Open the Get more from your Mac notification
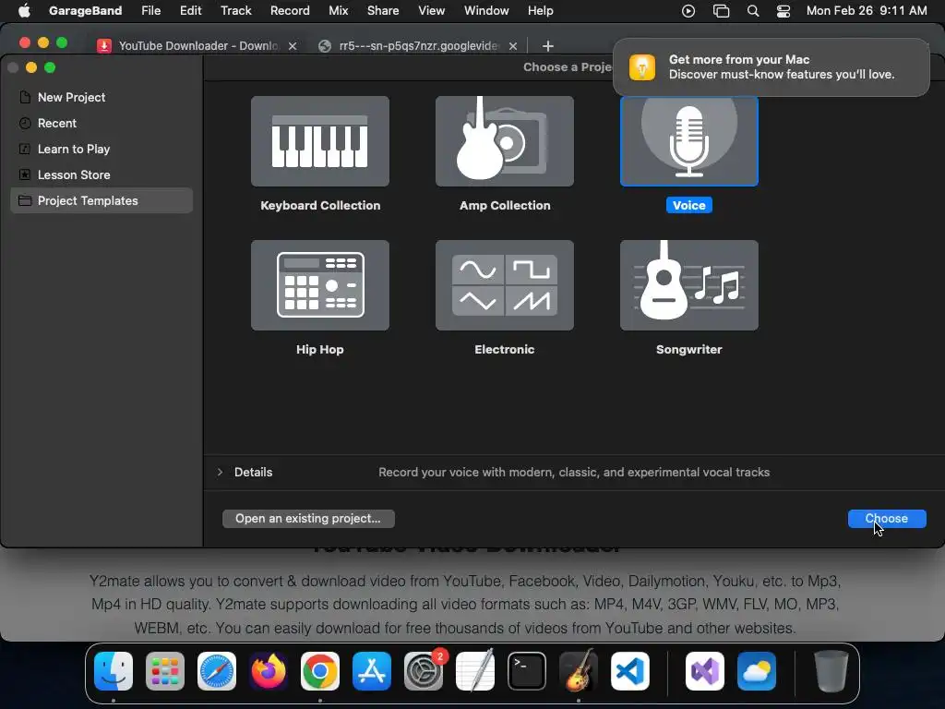Screen dimensions: 945x709 [772, 66]
